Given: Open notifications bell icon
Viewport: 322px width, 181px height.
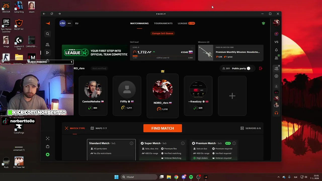Looking at the screenshot, I should click(x=276, y=50).
